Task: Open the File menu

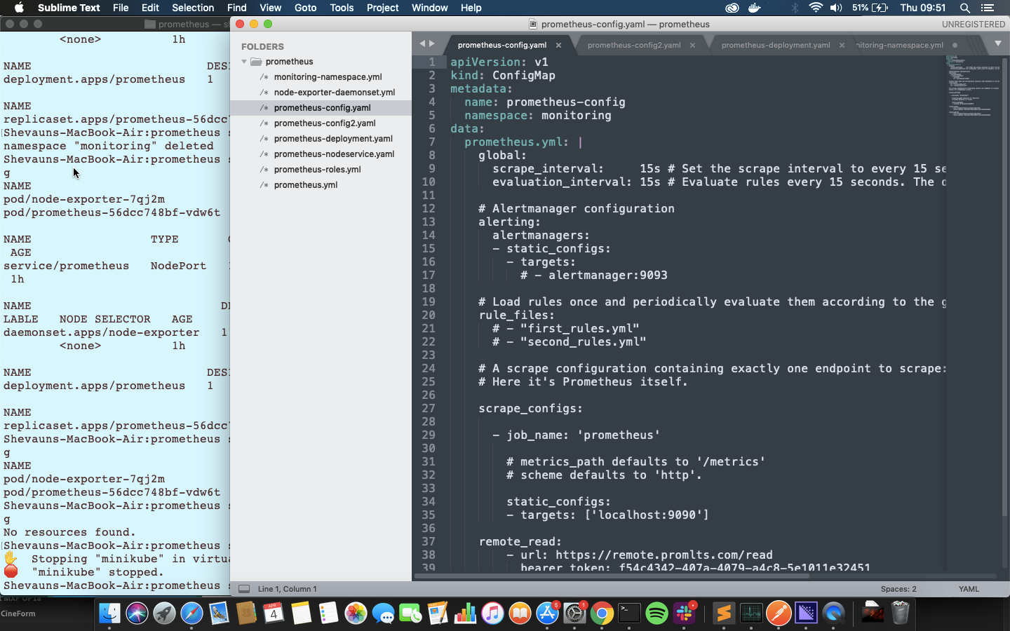Action: point(121,8)
